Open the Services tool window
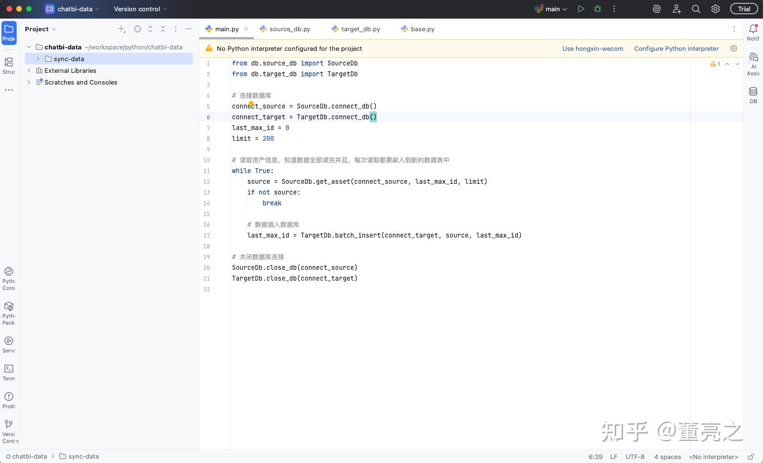 click(x=9, y=344)
